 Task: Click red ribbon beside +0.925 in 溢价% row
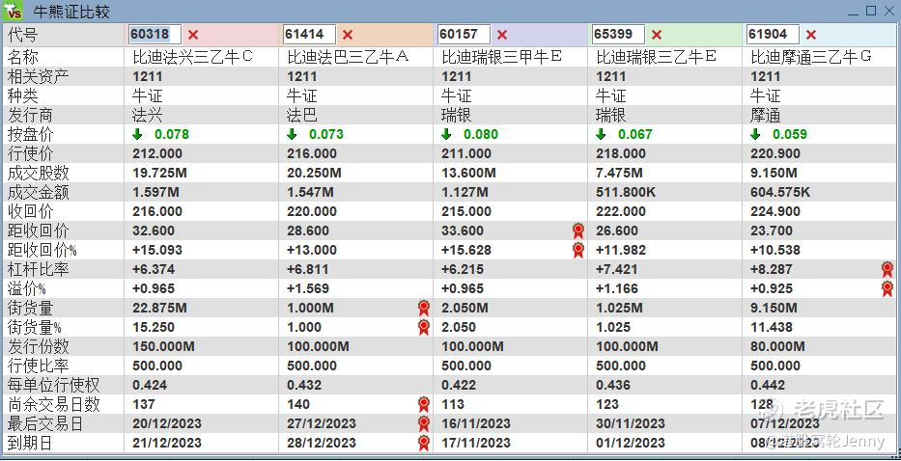887,288
